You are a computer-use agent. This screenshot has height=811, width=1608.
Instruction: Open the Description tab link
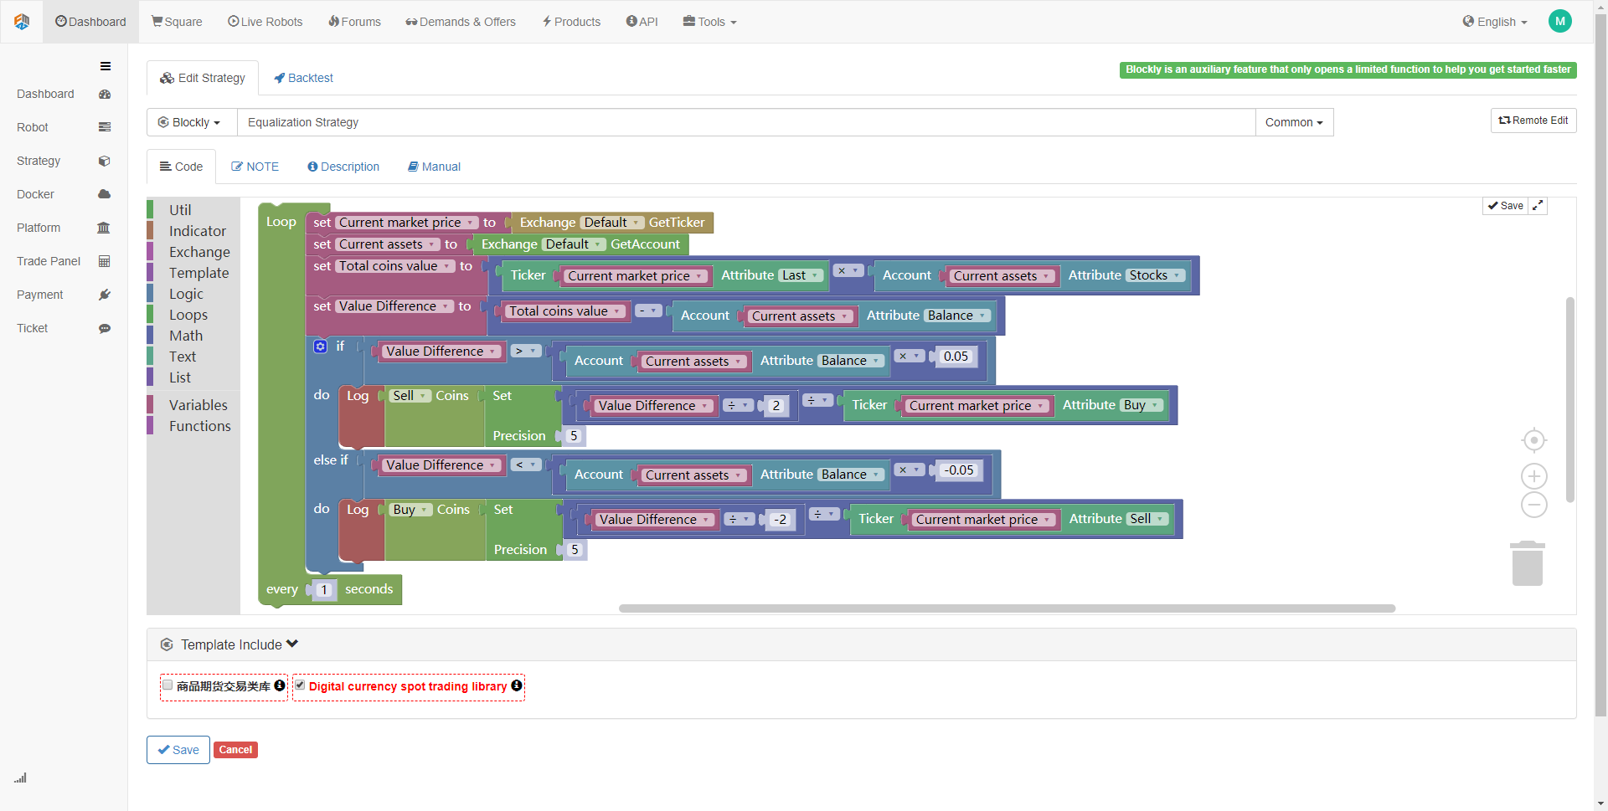(x=343, y=167)
